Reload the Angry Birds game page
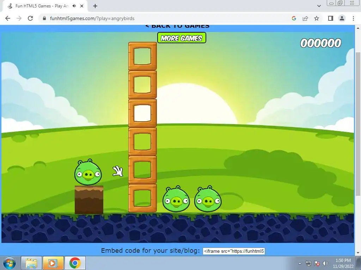361x270 pixels. tap(30, 18)
